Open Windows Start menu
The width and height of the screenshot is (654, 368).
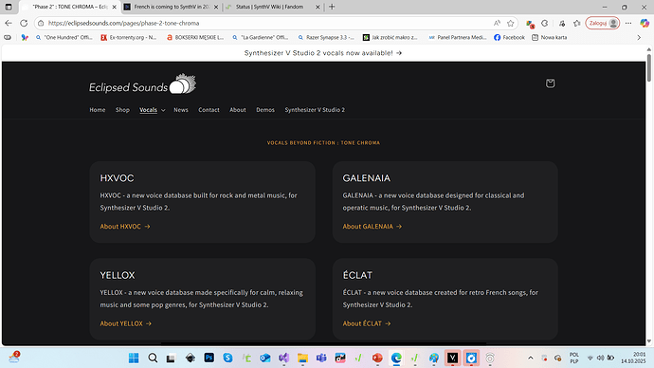(134, 358)
